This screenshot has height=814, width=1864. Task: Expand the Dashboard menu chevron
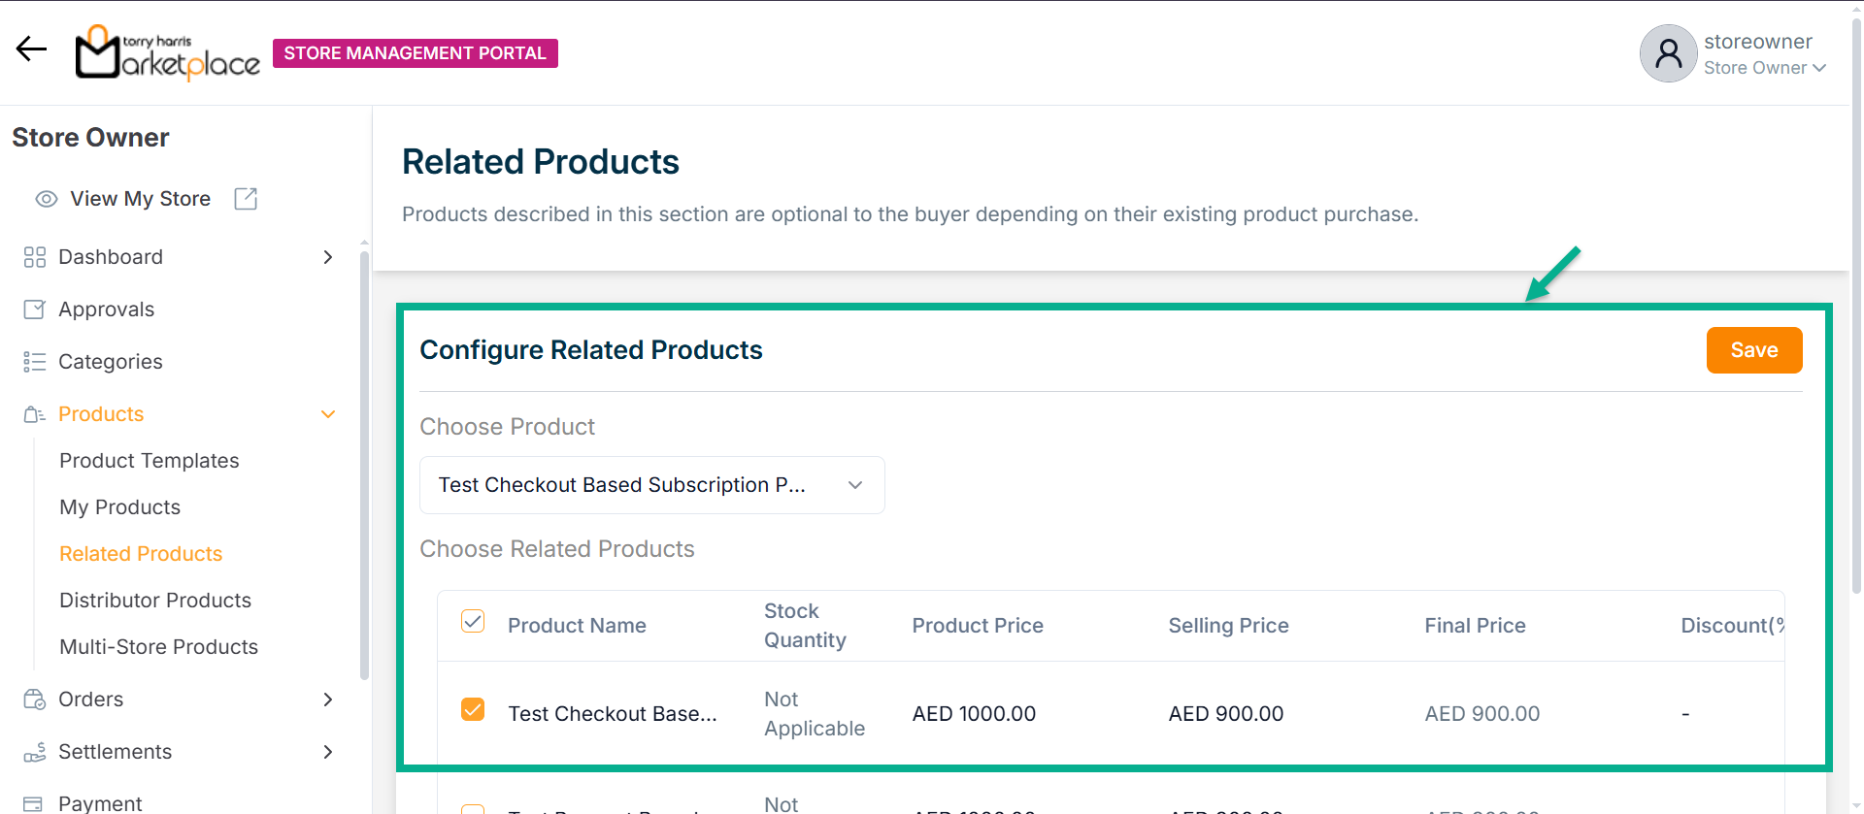(x=328, y=257)
